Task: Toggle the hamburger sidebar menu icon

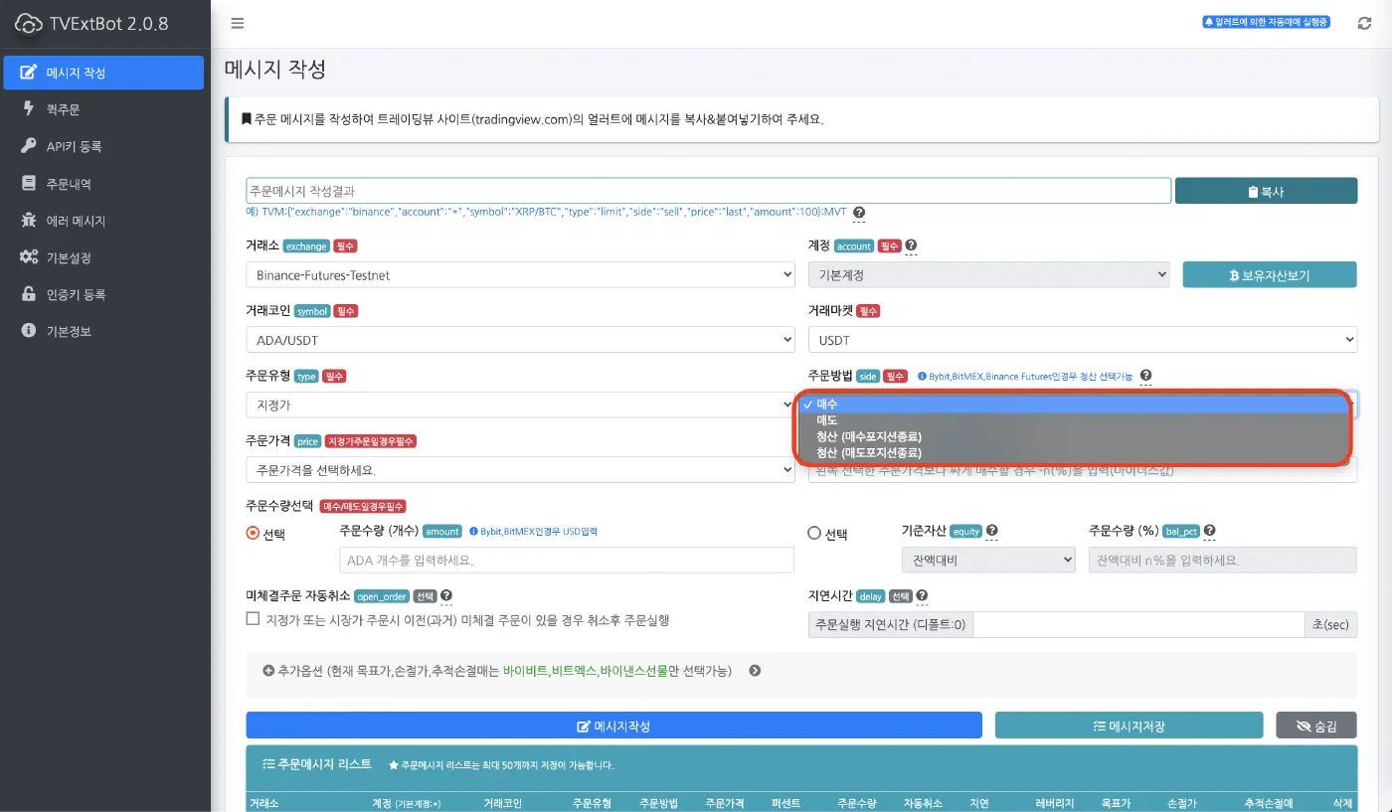Action: tap(237, 24)
